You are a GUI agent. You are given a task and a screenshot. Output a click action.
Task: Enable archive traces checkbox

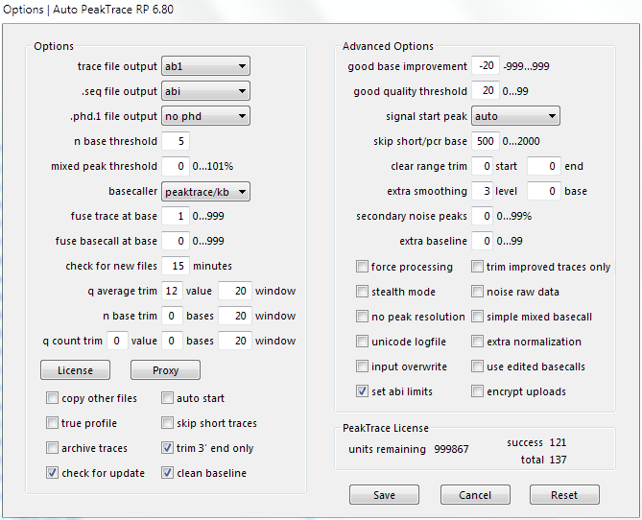click(52, 448)
